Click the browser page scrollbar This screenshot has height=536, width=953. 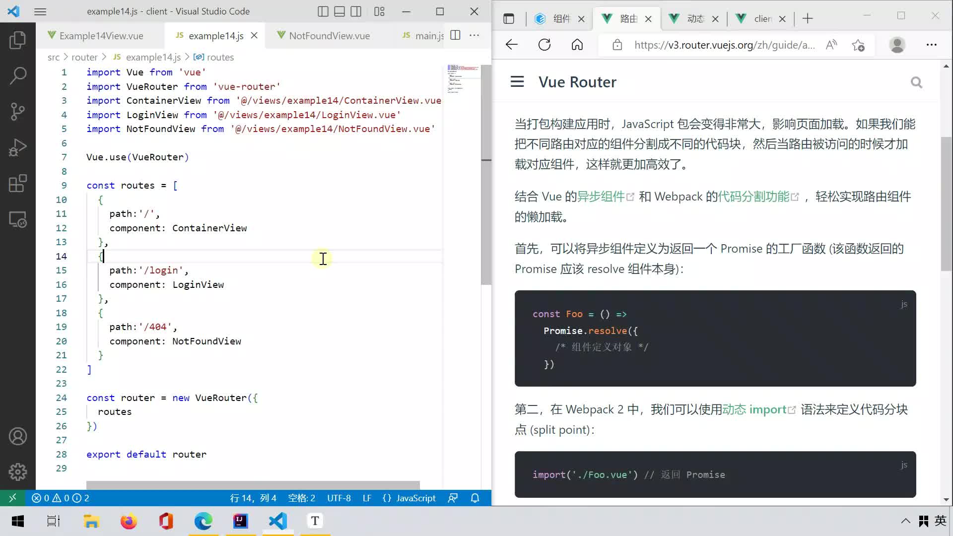pos(946,203)
